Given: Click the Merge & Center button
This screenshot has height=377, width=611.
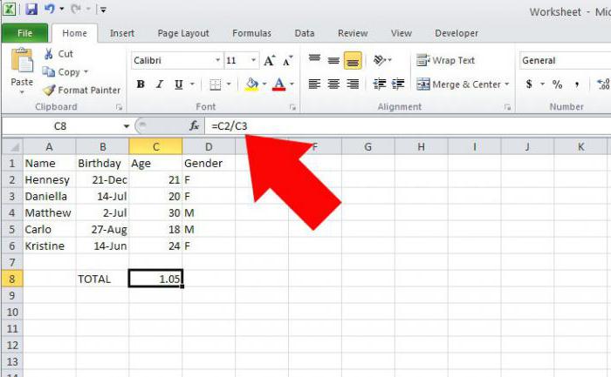Looking at the screenshot, I should 458,84.
